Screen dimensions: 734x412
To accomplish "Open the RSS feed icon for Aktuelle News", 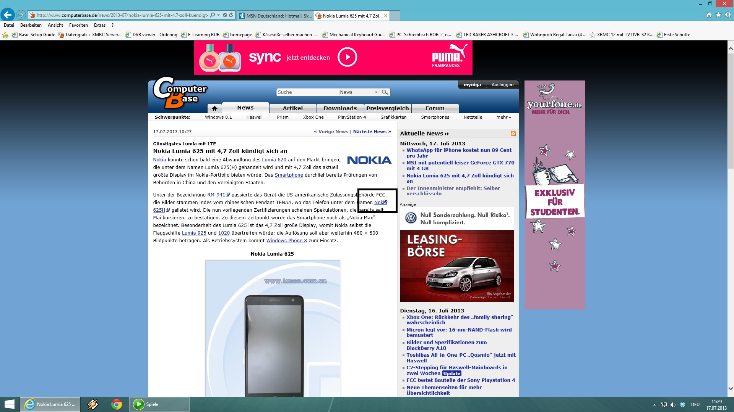I will (x=513, y=134).
